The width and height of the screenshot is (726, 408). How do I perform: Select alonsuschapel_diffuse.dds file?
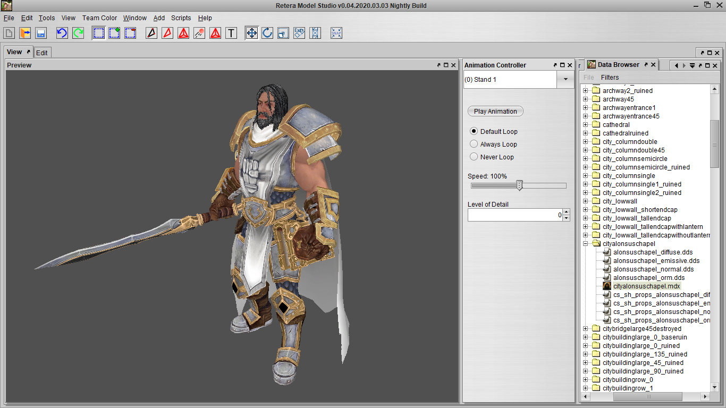pos(653,252)
